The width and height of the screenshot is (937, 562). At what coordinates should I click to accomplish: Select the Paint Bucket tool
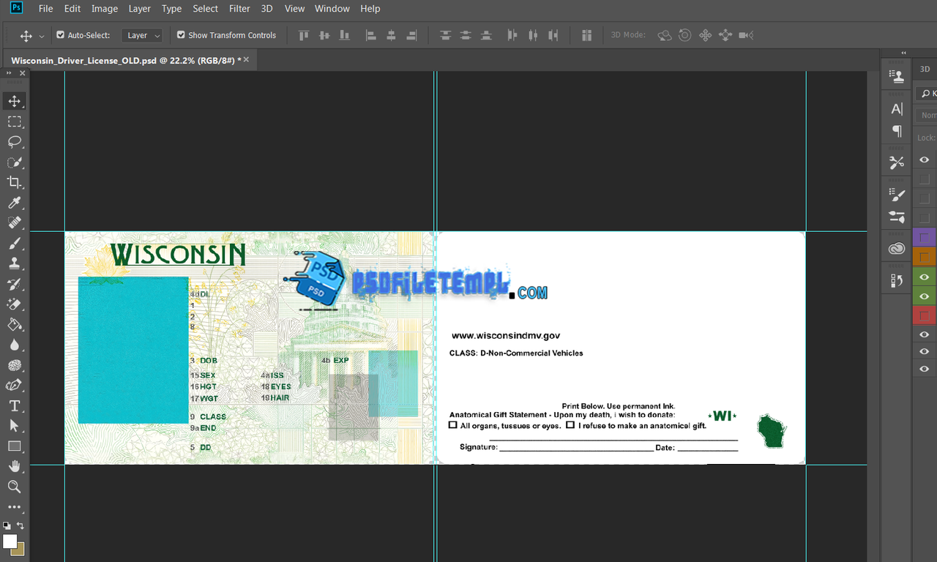click(x=15, y=324)
